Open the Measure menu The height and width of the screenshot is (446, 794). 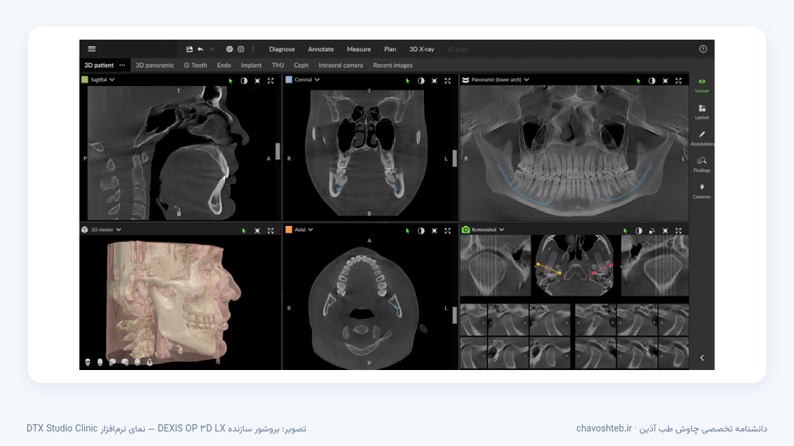click(359, 49)
